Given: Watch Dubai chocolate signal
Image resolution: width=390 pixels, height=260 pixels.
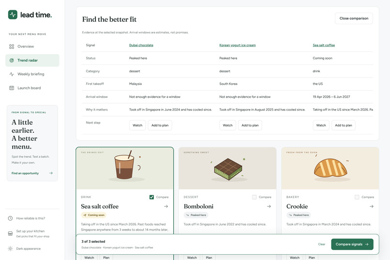Looking at the screenshot, I should (137, 125).
